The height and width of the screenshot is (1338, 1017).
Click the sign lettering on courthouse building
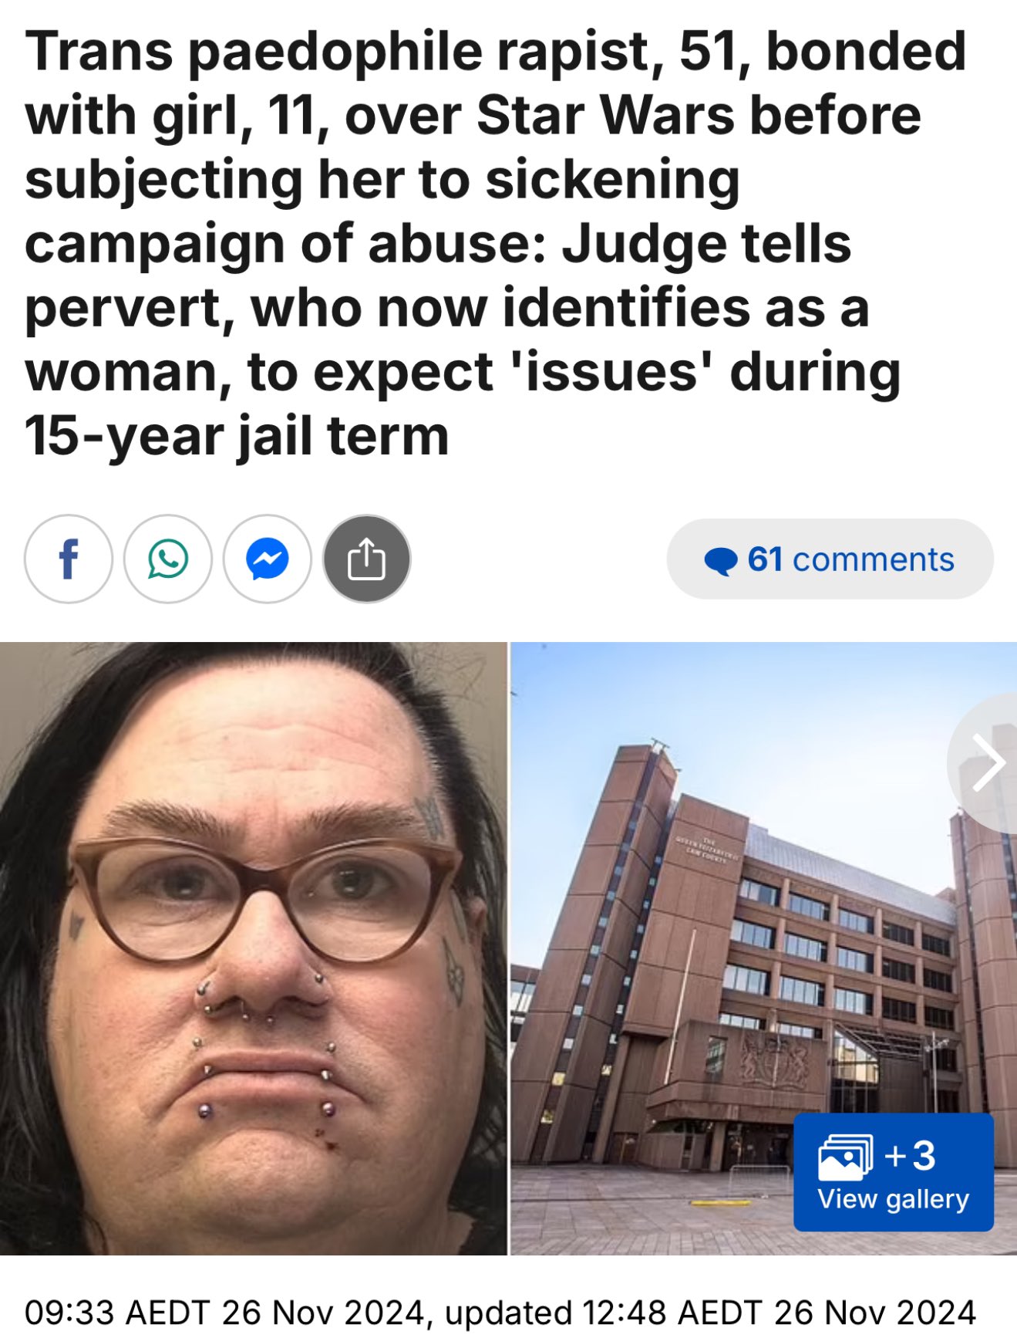point(707,849)
